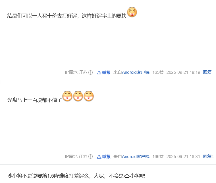Click the cloud symbol in the bottom comment
The height and width of the screenshot is (183, 216).
click(x=127, y=176)
